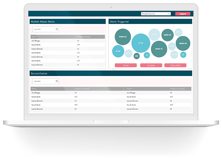Image resolution: width=222 pixels, height=159 pixels.
Task: Click the IT-02 alert bubble
Action: 118,51
